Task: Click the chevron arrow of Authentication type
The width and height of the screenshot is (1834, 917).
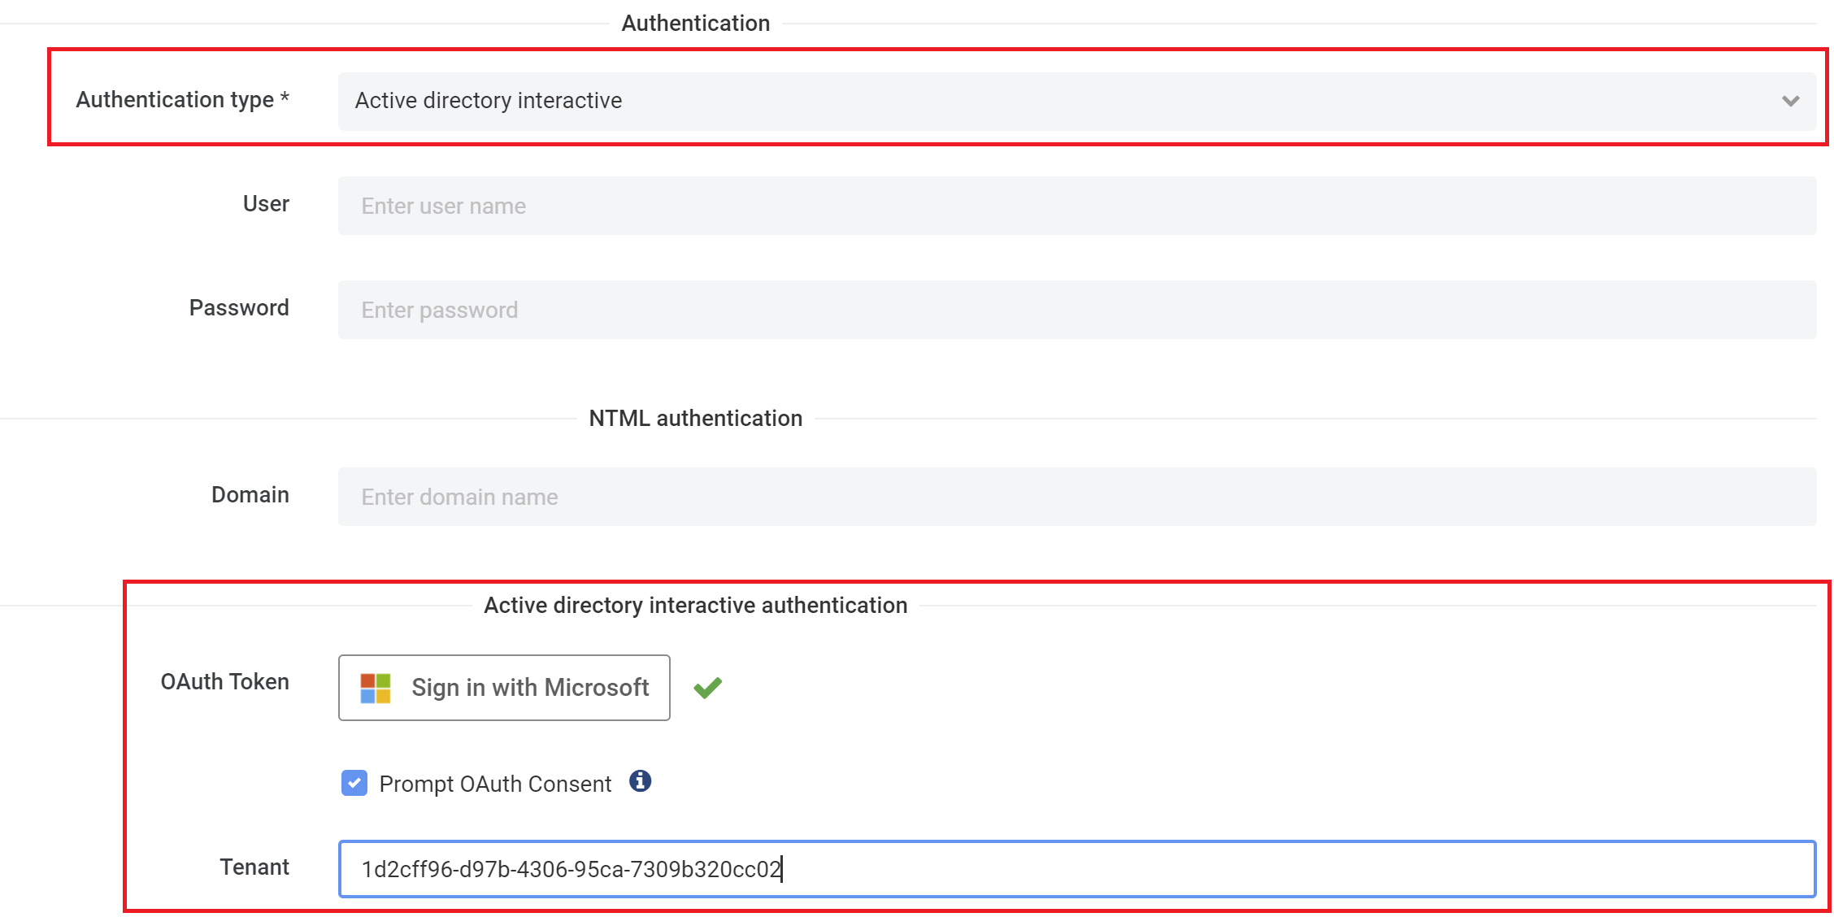Action: [x=1790, y=101]
